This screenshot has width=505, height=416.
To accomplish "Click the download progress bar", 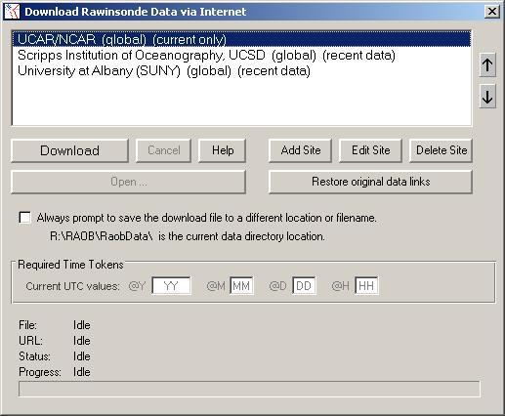I will (x=249, y=389).
